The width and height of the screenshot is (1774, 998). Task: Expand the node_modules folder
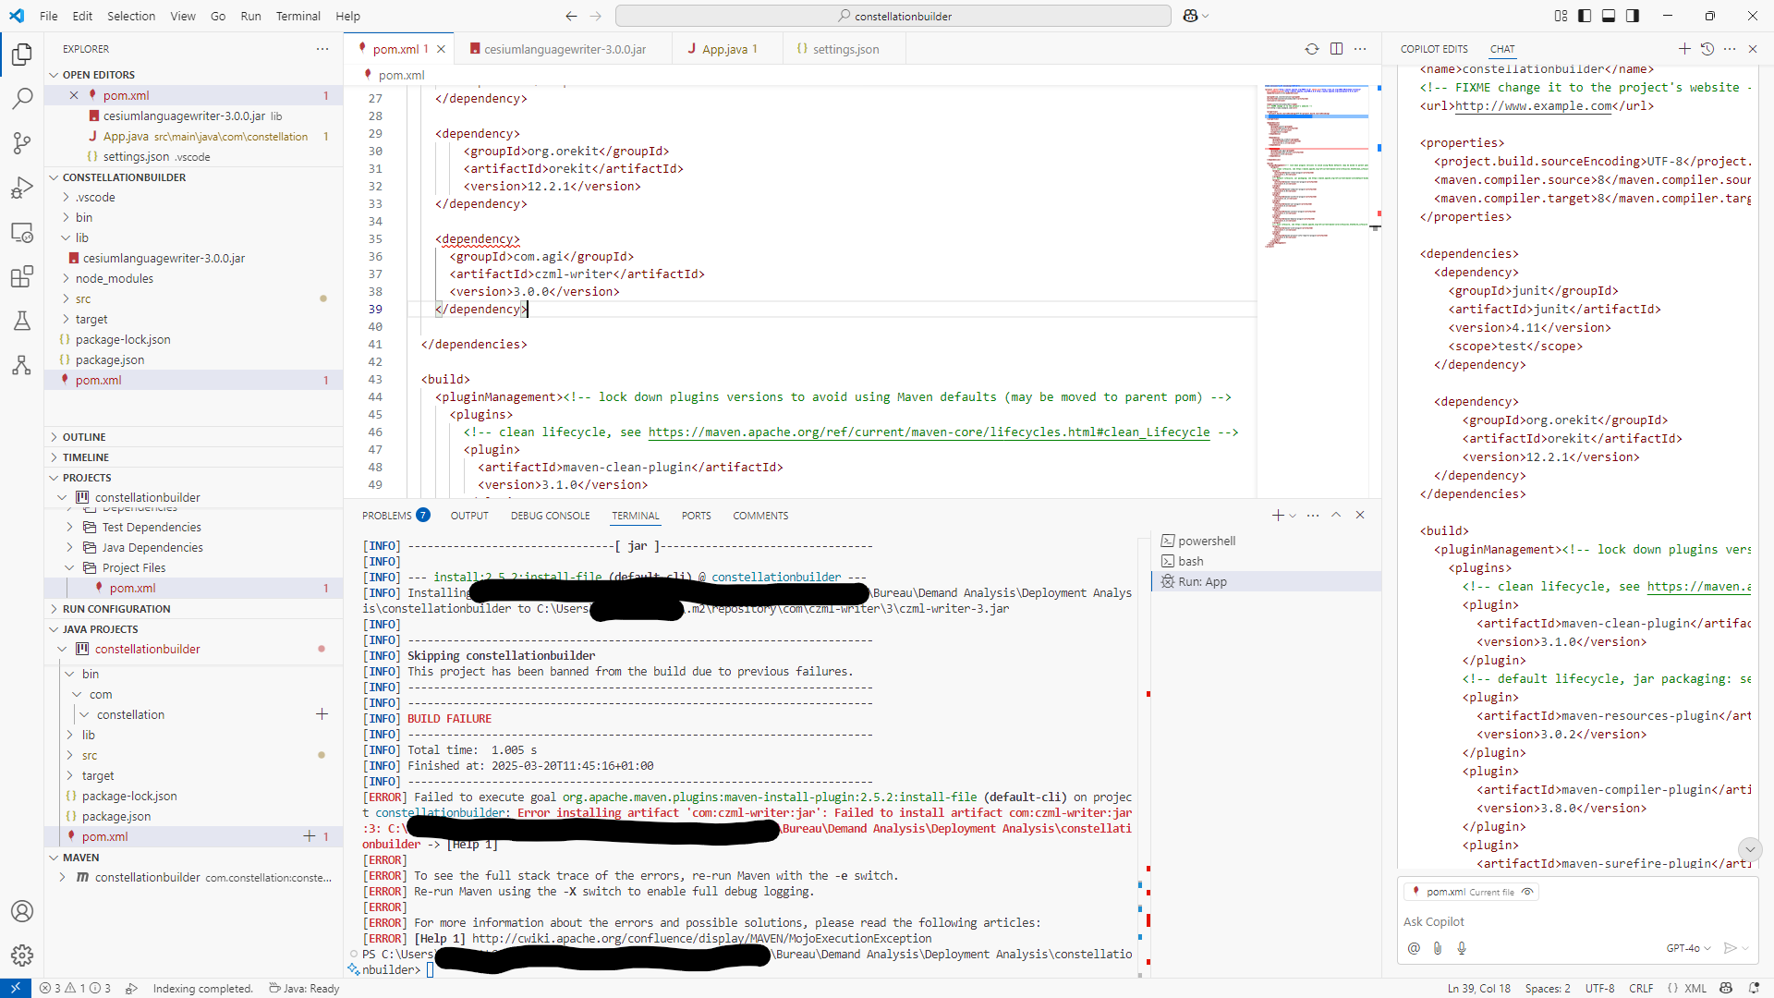pyautogui.click(x=115, y=278)
